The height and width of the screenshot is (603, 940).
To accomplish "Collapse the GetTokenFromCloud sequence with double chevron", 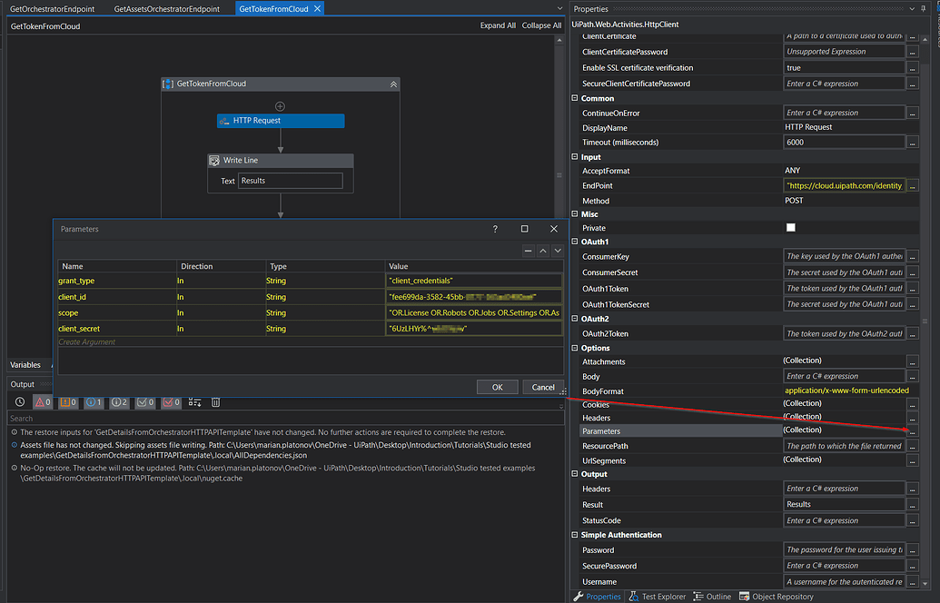I will coord(393,84).
